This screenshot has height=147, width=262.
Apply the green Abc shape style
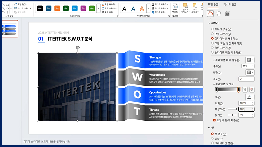[x=92, y=8]
